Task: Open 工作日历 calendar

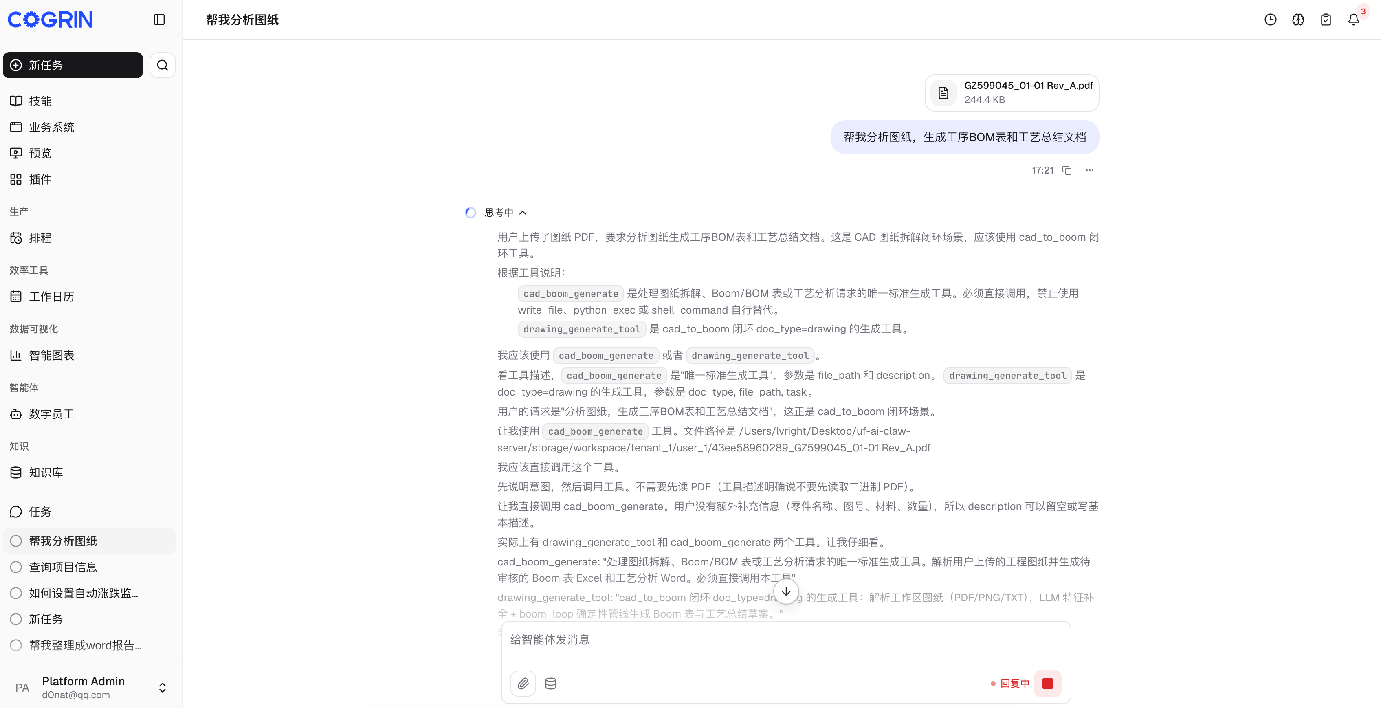Action: [89, 297]
